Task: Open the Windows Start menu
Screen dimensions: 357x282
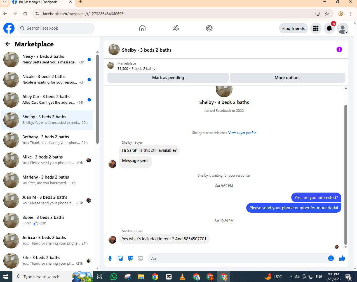Action: [5, 277]
